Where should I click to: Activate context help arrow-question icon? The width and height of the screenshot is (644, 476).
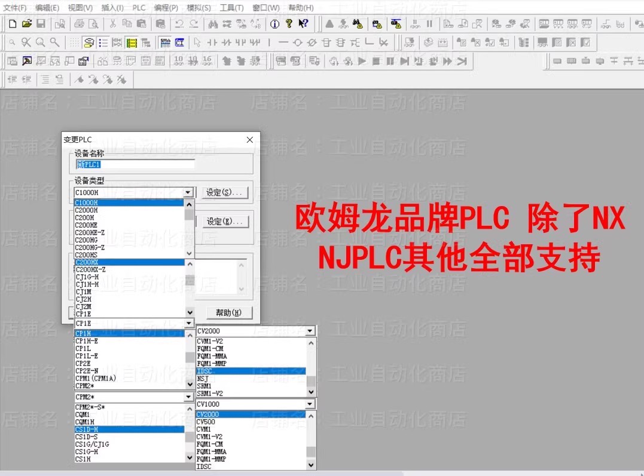pyautogui.click(x=303, y=24)
